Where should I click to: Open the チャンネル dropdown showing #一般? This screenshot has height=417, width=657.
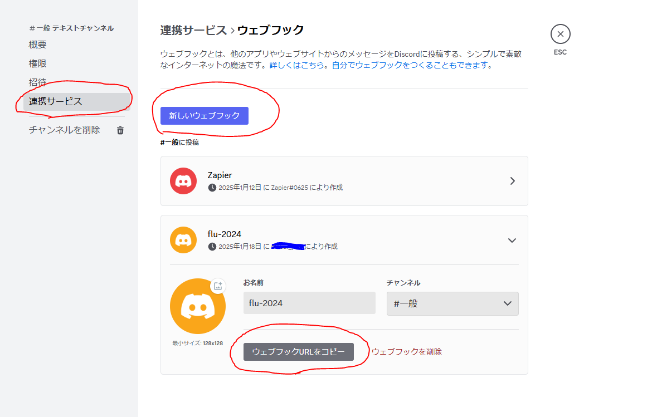click(452, 303)
